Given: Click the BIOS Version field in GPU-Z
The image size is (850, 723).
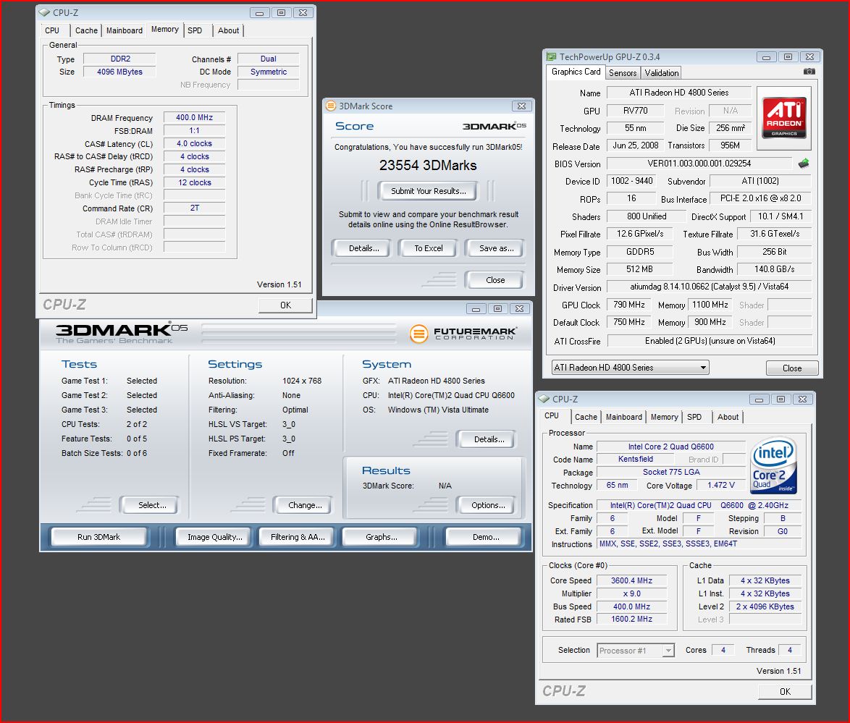Looking at the screenshot, I should (699, 163).
